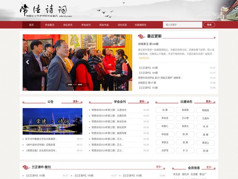Viewport: 238px width, 179px height.
Task: Open member 蔡业广
Action: tap(203, 174)
